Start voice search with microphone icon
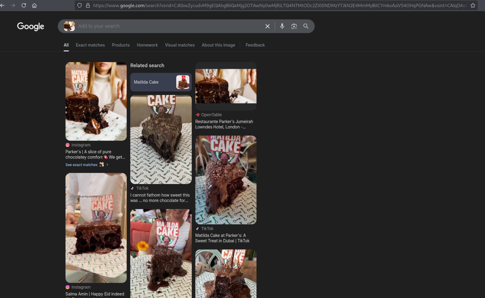Viewport: 485px width, 298px height. 282,26
